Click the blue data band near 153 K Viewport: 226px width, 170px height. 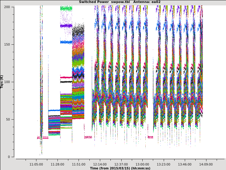[66, 42]
